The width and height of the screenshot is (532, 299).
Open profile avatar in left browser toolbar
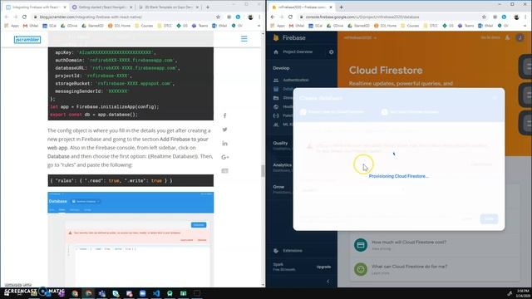pyautogui.click(x=250, y=17)
